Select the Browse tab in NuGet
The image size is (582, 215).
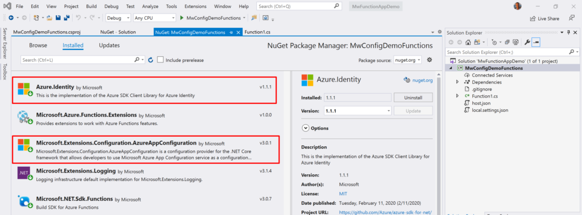tap(38, 45)
